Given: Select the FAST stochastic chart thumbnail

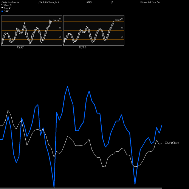Looking at the screenshot, I should coord(32,30).
